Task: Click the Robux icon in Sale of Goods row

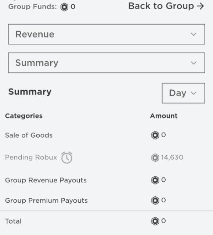Action: tap(155, 135)
